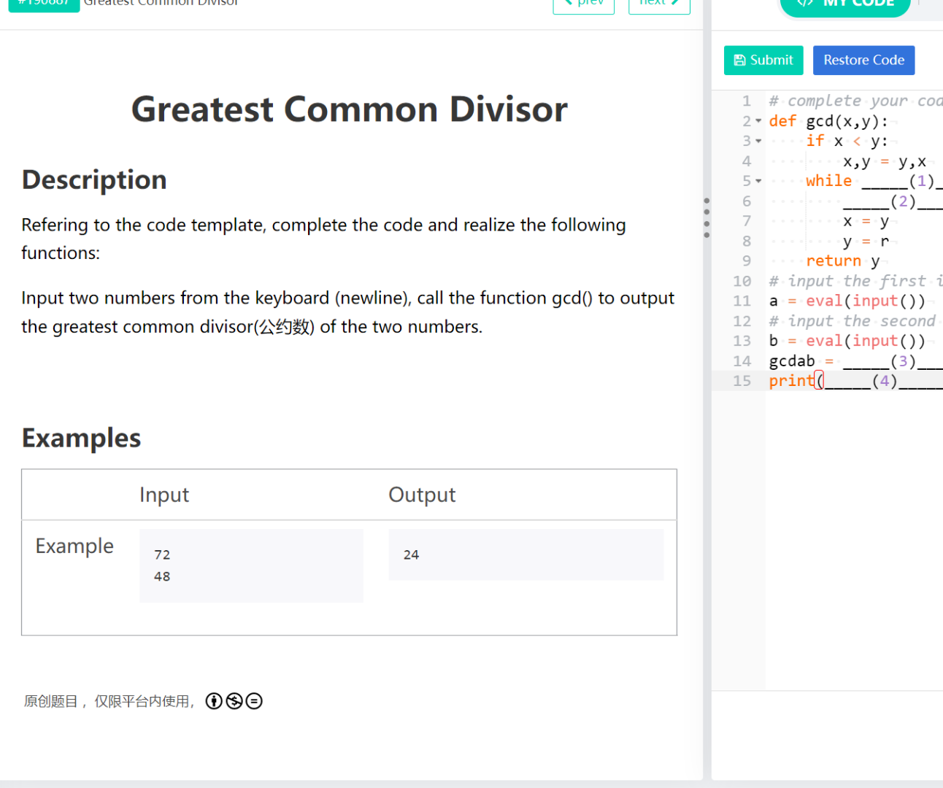
Task: Click the save disk icon inside Submit
Action: coord(741,60)
